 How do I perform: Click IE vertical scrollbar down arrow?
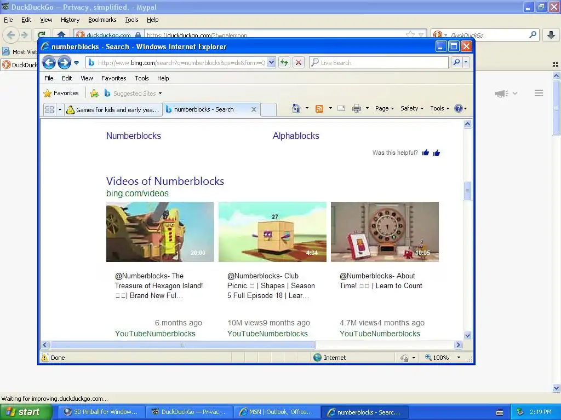(x=467, y=335)
